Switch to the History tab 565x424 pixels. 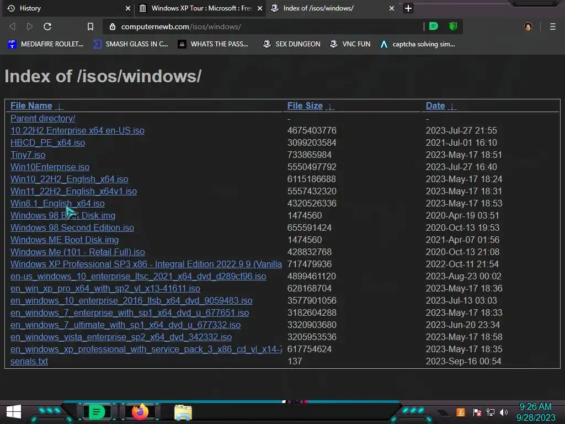(x=68, y=8)
